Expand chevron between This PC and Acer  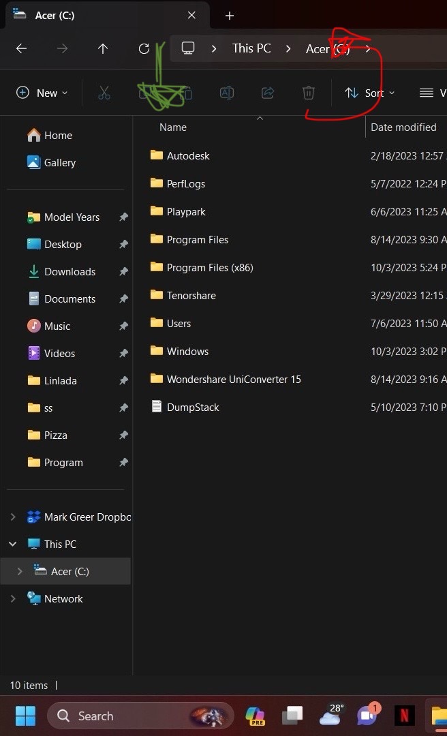click(x=288, y=48)
